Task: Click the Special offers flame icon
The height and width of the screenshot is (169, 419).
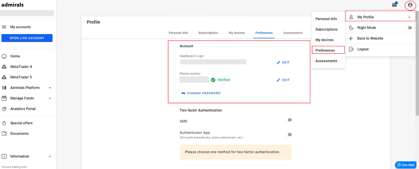Action: tap(4, 123)
